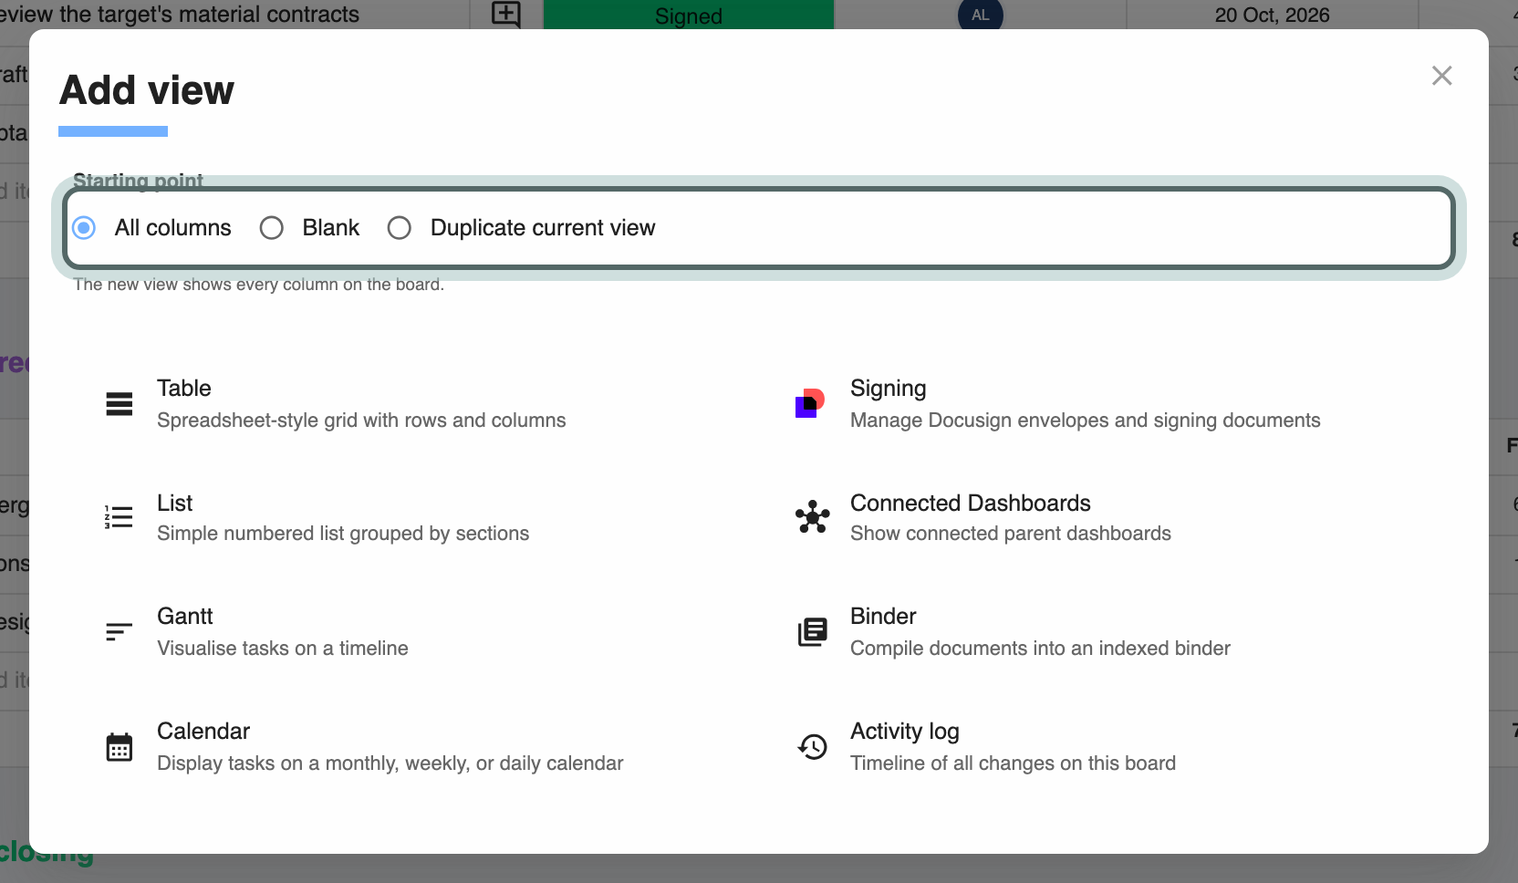Close the Add view dialog

pos(1441,76)
